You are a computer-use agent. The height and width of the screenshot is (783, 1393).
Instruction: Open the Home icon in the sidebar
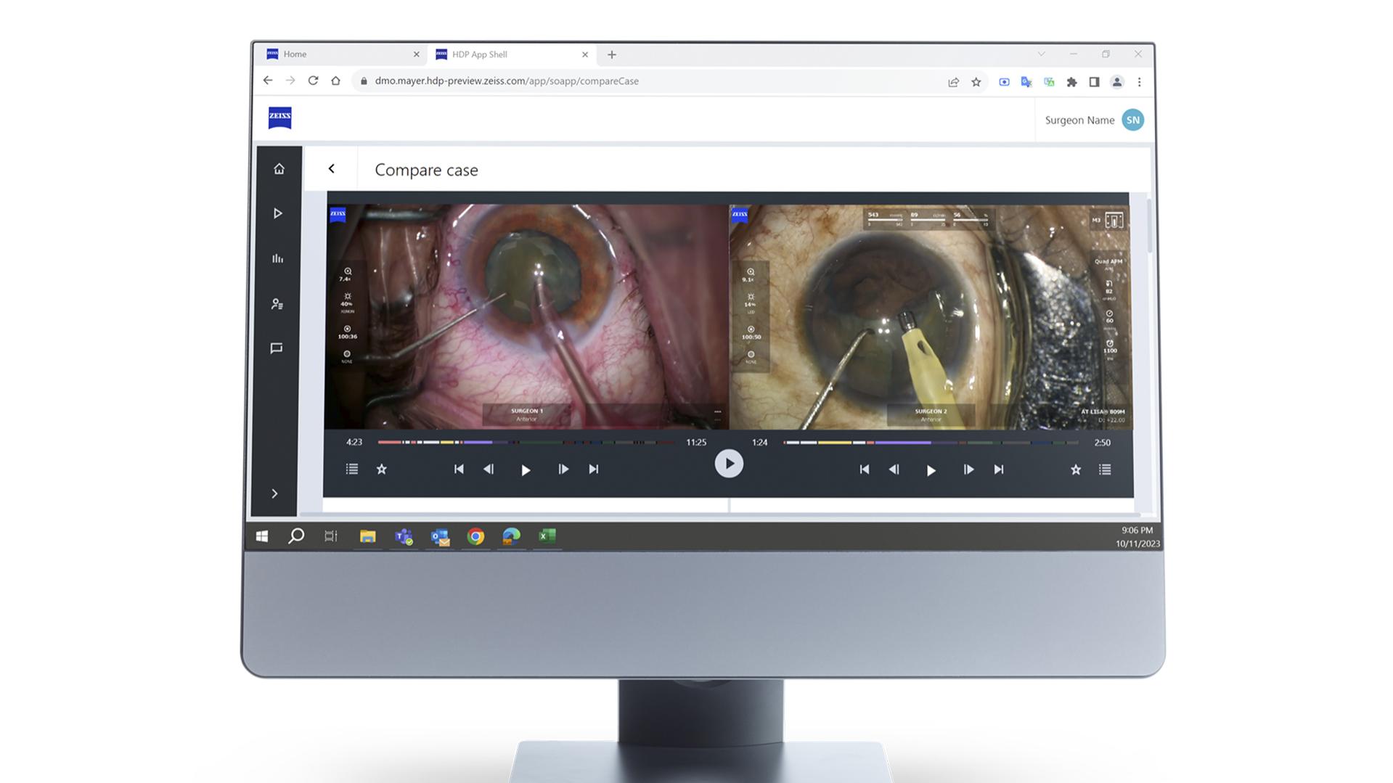click(279, 169)
